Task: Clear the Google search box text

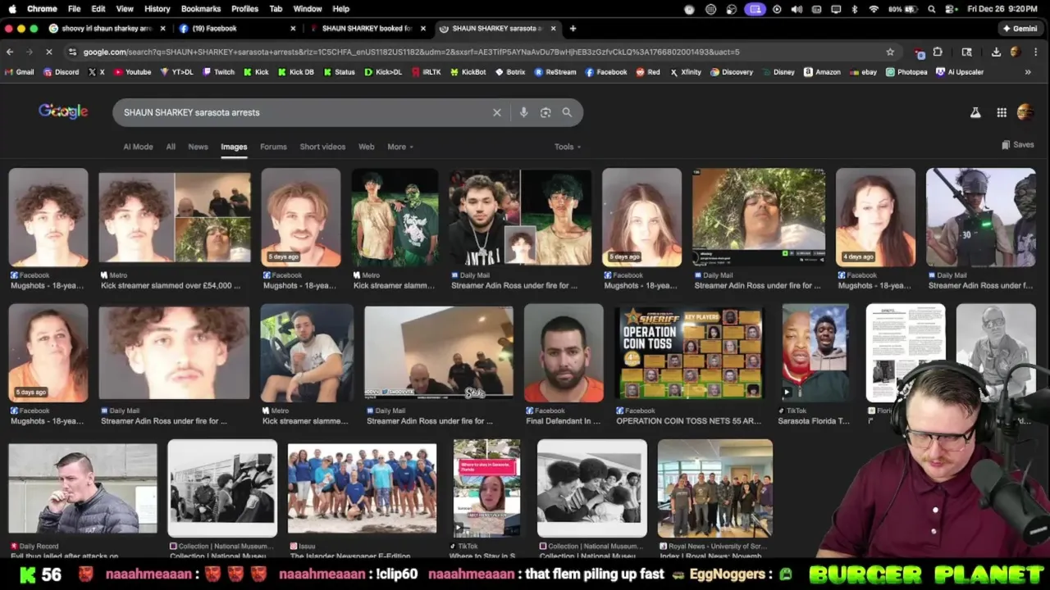Action: coord(497,112)
